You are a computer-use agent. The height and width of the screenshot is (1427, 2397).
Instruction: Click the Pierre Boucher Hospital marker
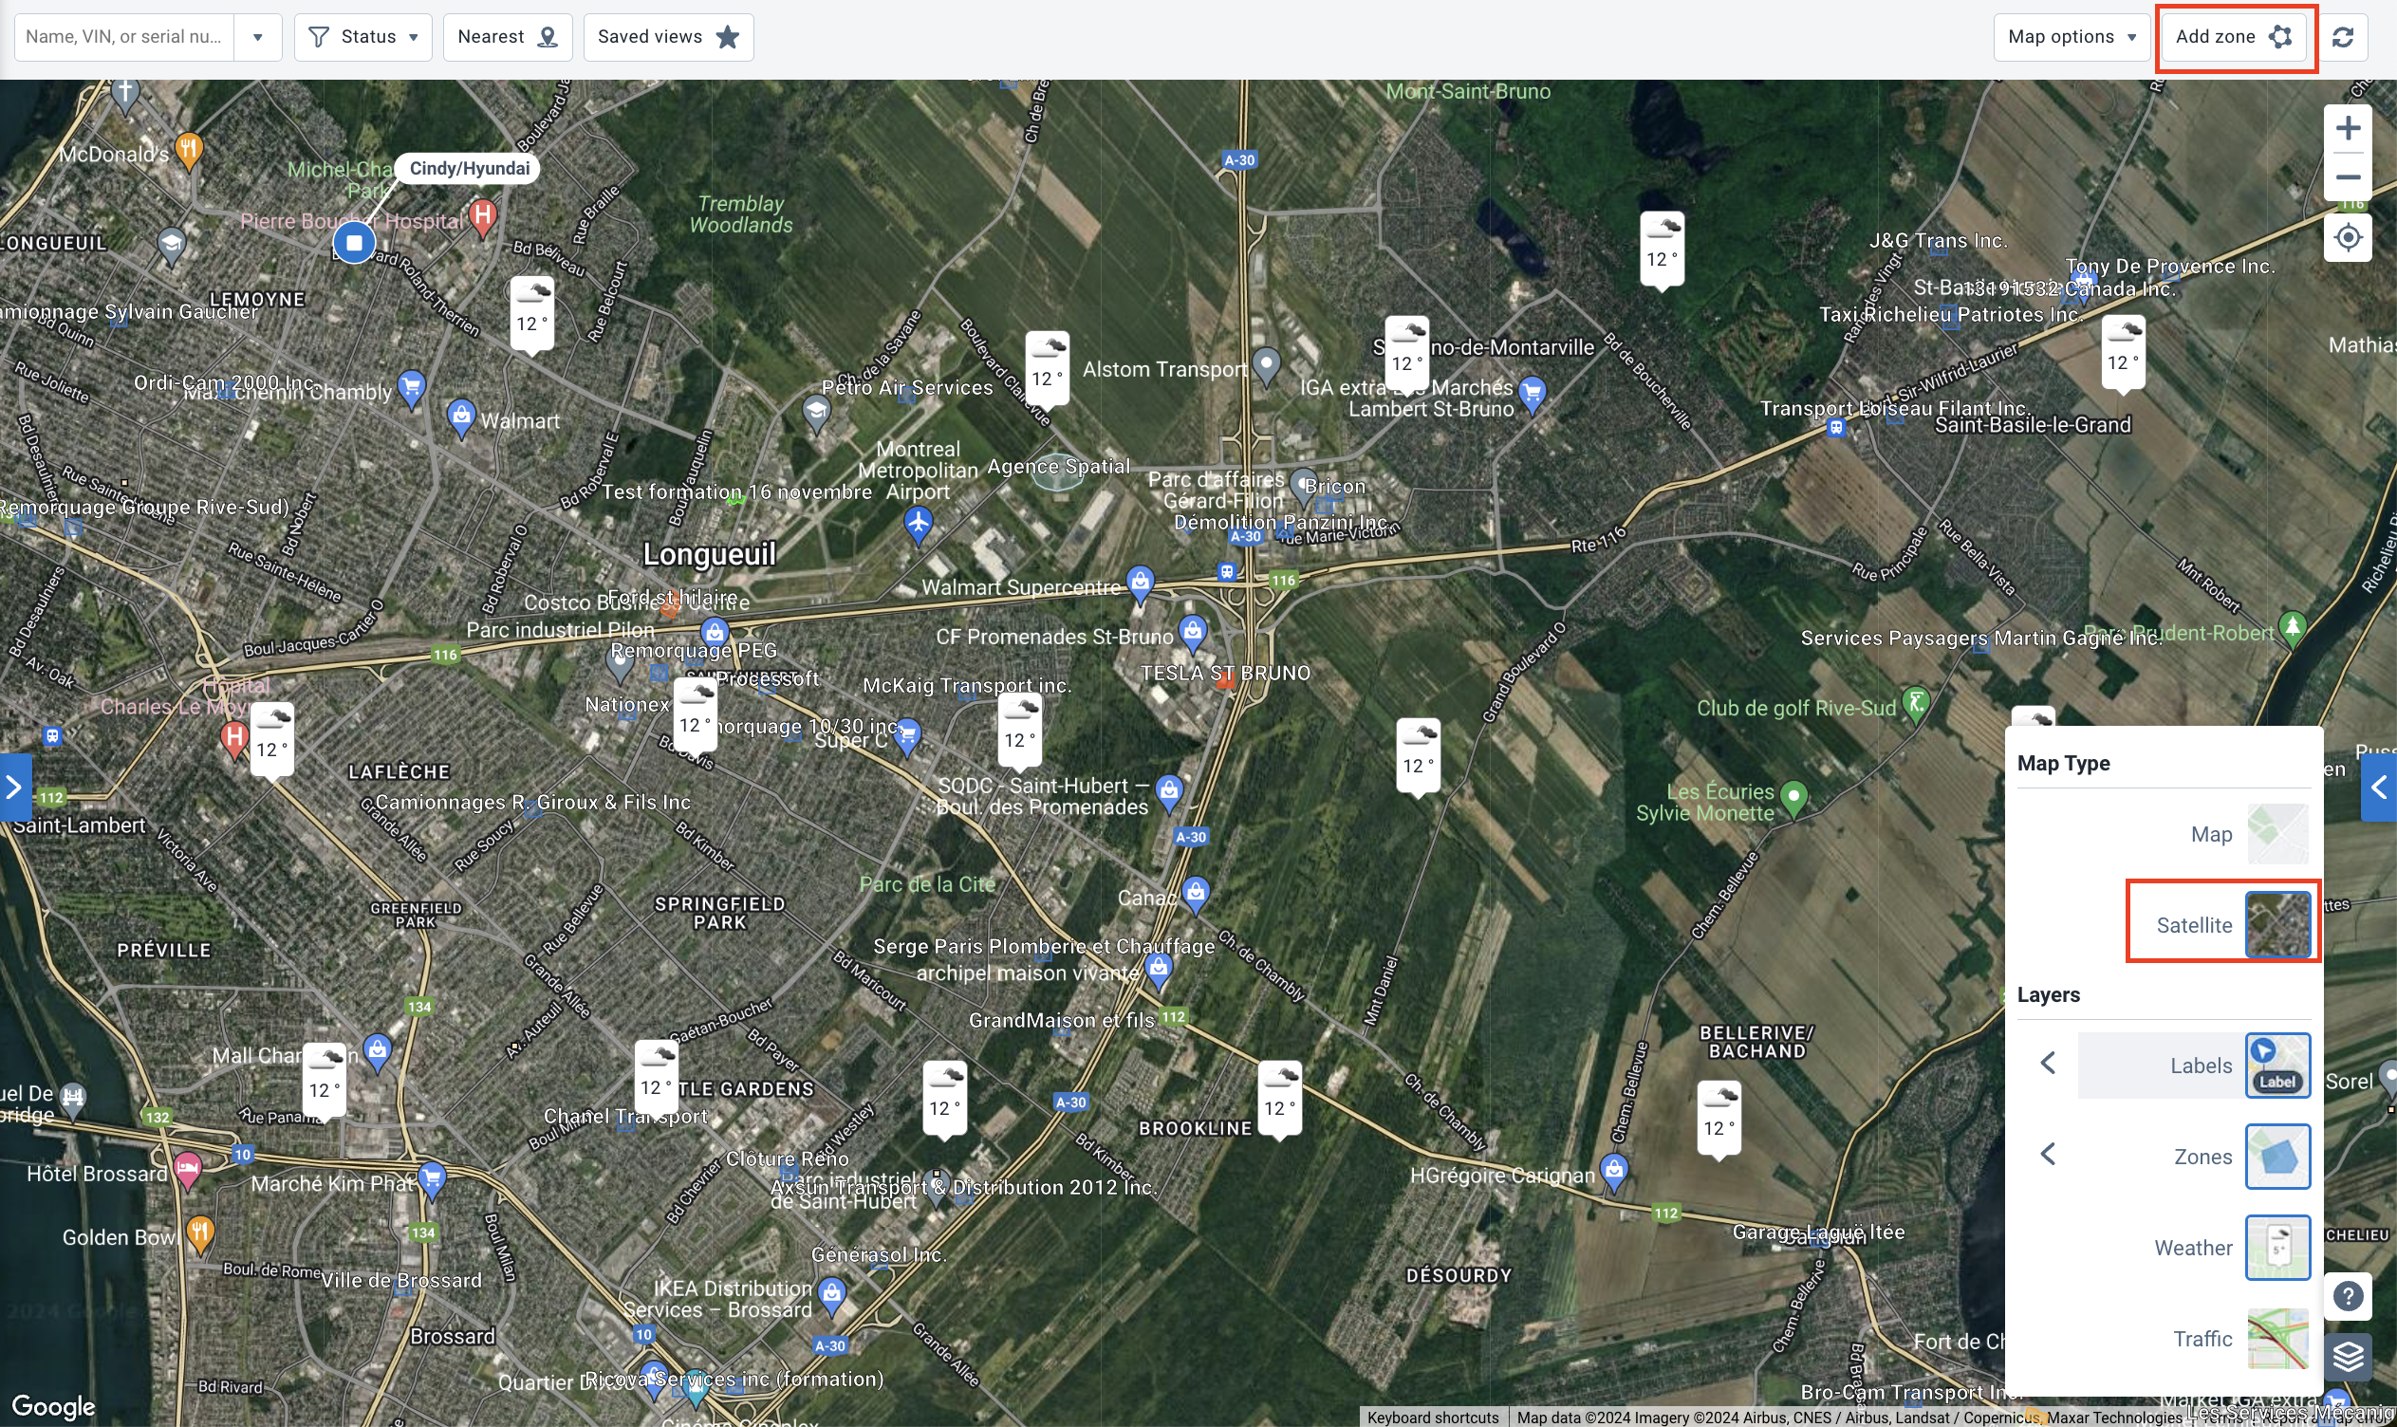(x=483, y=216)
